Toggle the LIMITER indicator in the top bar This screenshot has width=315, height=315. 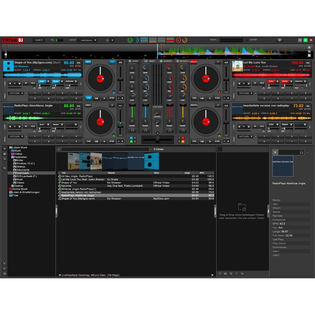click(247, 40)
